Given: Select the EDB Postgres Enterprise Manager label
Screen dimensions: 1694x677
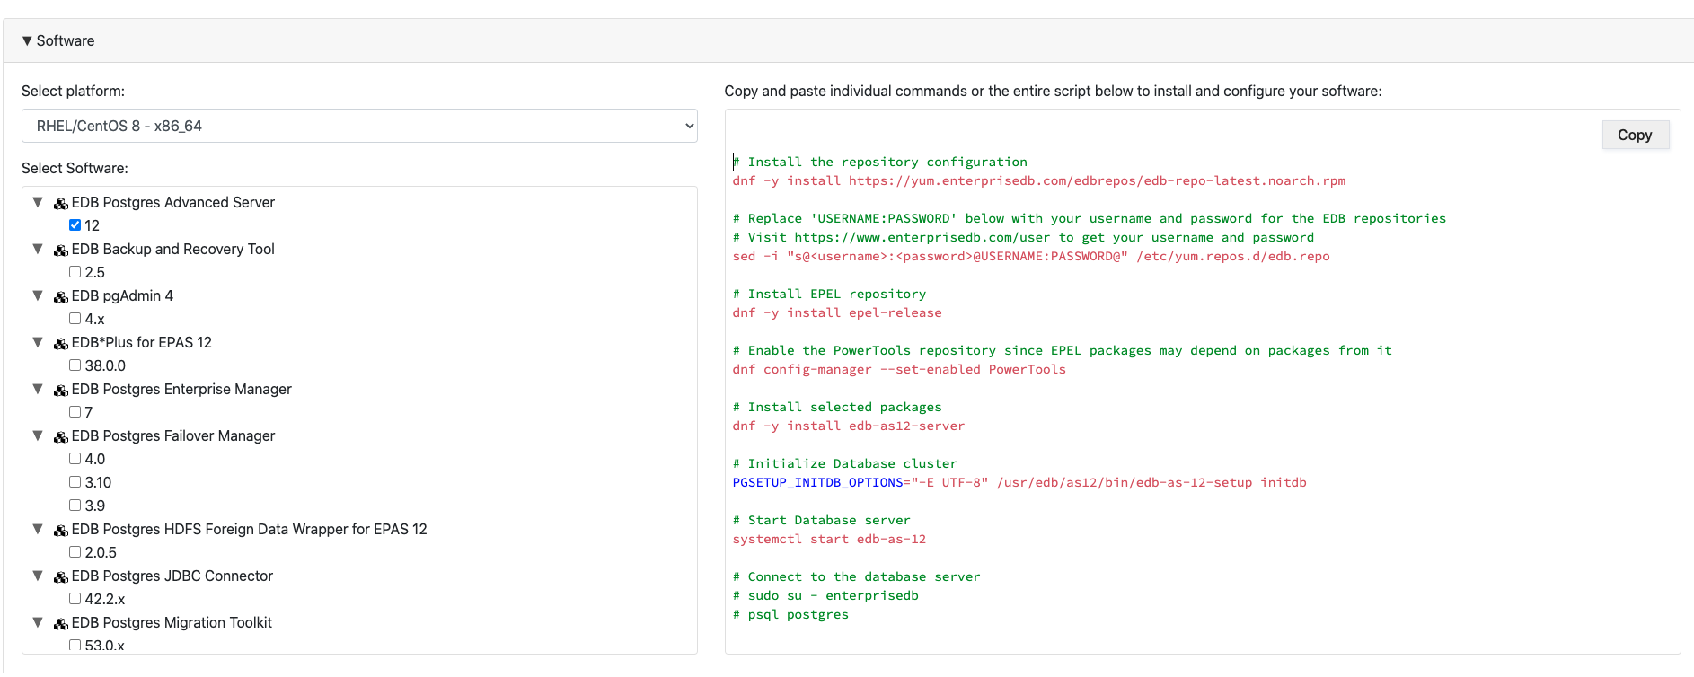Looking at the screenshot, I should point(181,390).
